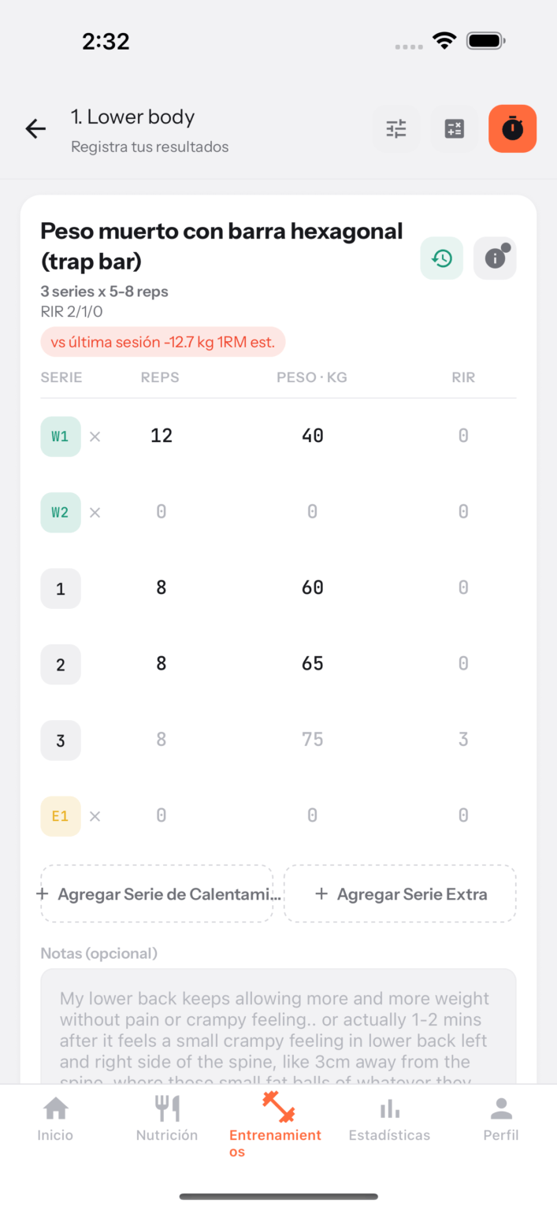Edit the weight field of set 3
The width and height of the screenshot is (557, 1210).
[x=313, y=740]
